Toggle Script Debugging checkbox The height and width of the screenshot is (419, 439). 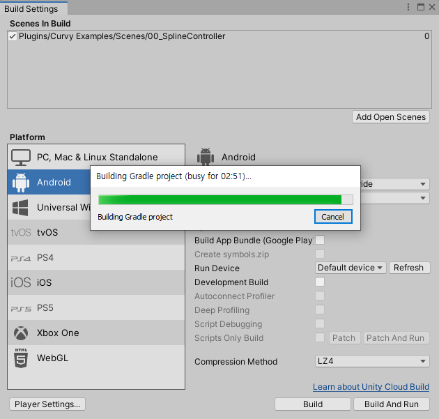click(320, 323)
